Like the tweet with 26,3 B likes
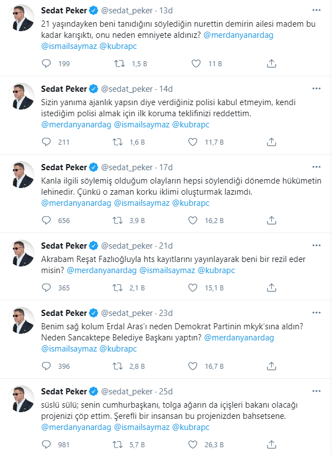 coord(193,444)
